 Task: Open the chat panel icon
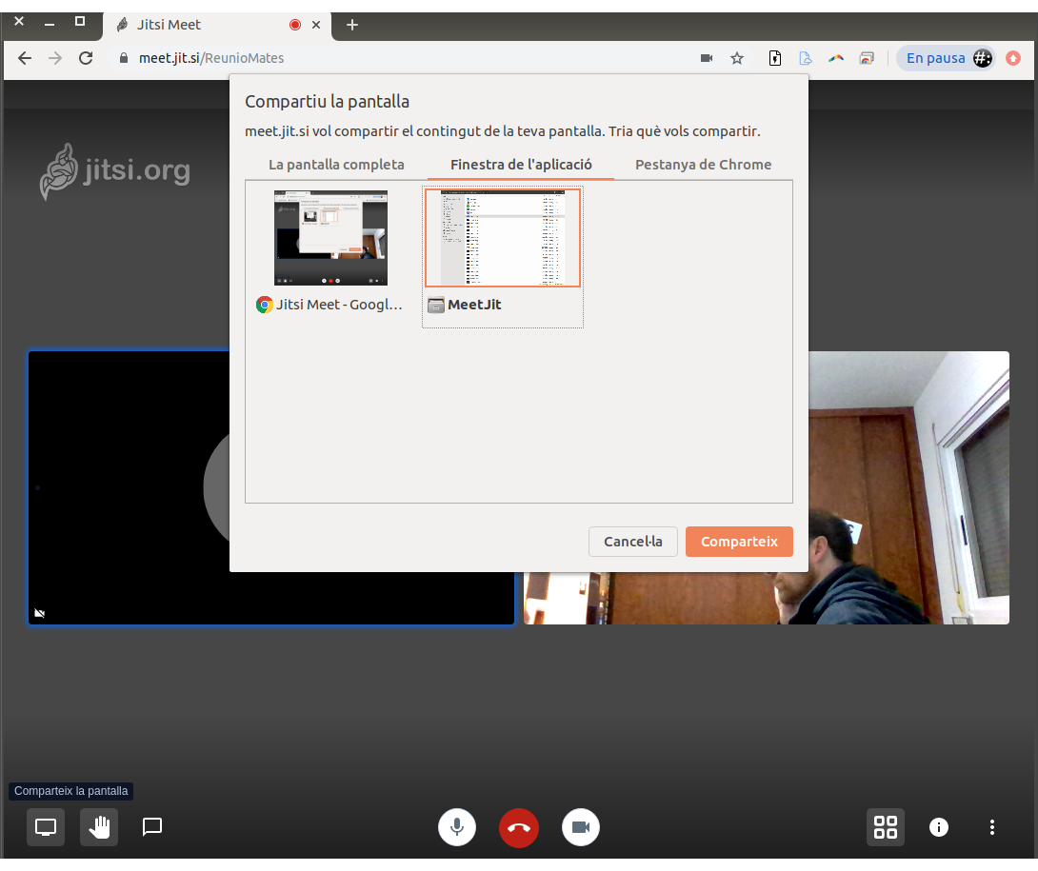[x=152, y=827]
